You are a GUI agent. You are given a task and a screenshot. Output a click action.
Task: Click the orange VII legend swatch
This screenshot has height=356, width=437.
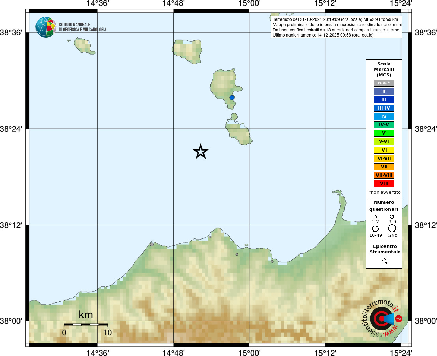384,167
